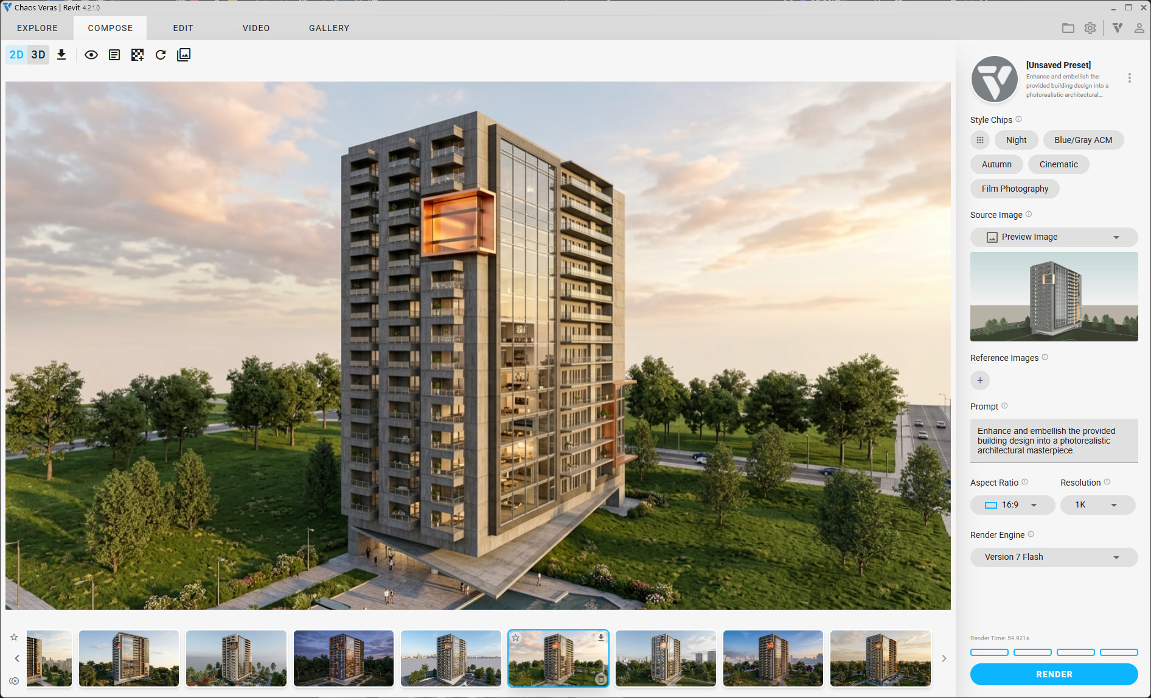This screenshot has width=1151, height=698.
Task: Click the download image icon in toolbar
Action: tap(61, 55)
